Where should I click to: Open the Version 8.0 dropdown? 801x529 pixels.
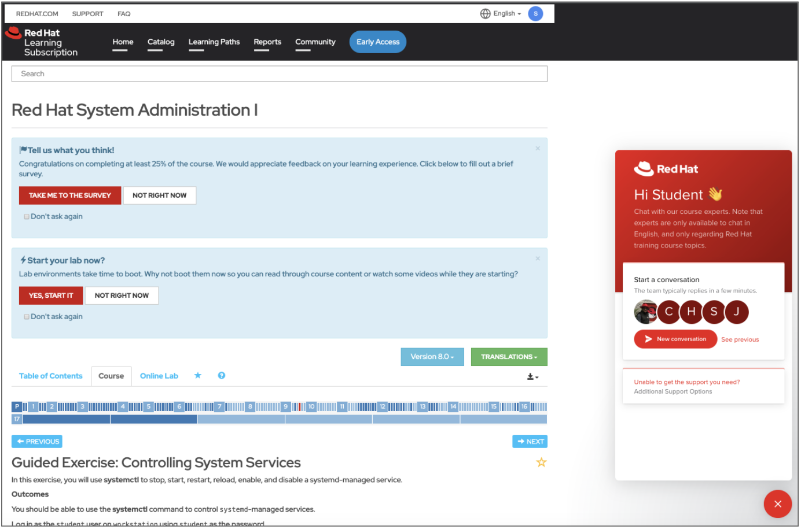click(432, 357)
